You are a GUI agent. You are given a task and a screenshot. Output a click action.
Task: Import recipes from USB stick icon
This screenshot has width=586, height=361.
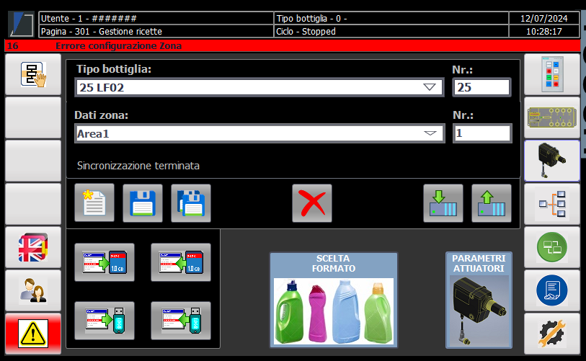tap(181, 321)
